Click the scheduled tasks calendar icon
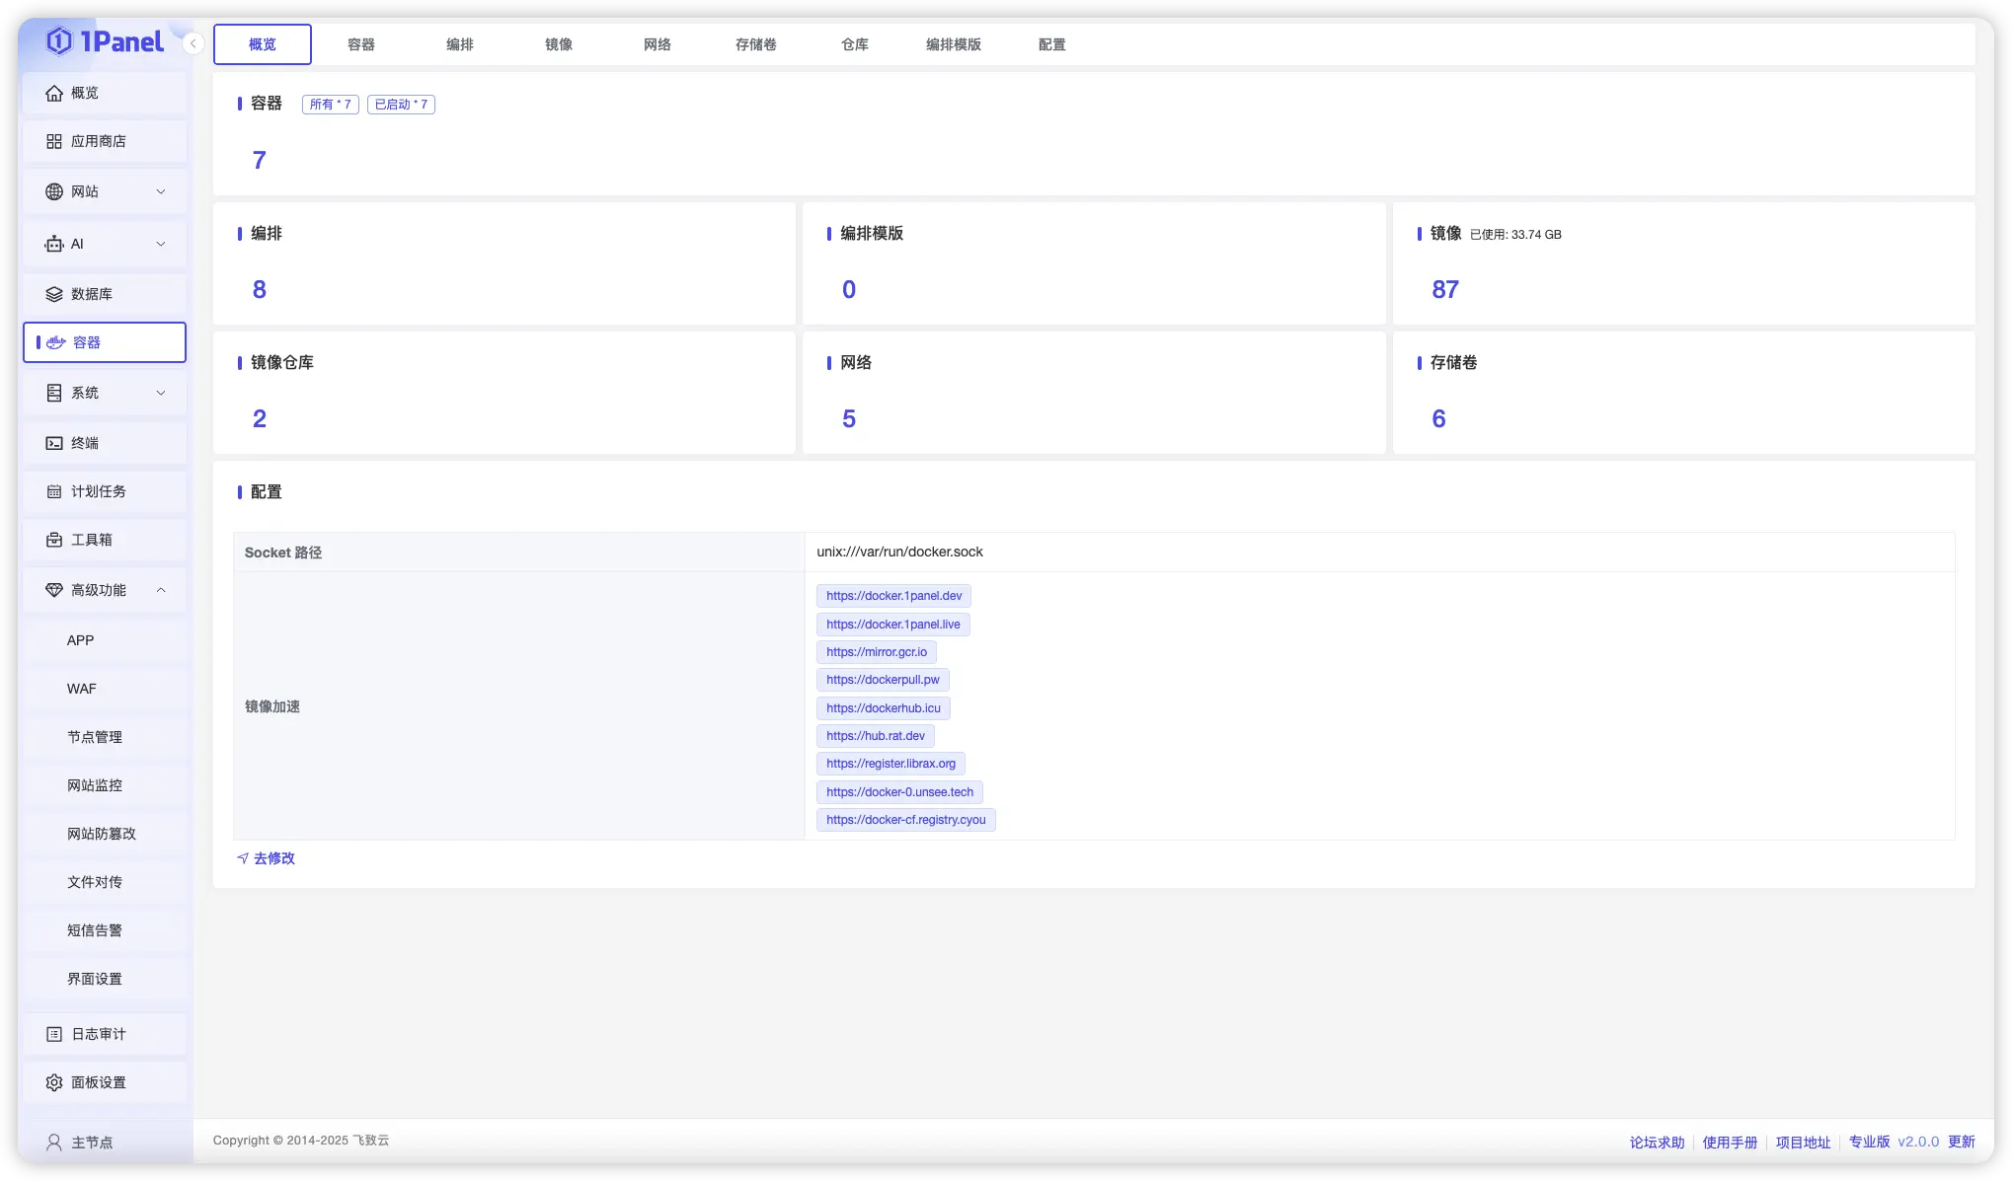 pyautogui.click(x=54, y=491)
